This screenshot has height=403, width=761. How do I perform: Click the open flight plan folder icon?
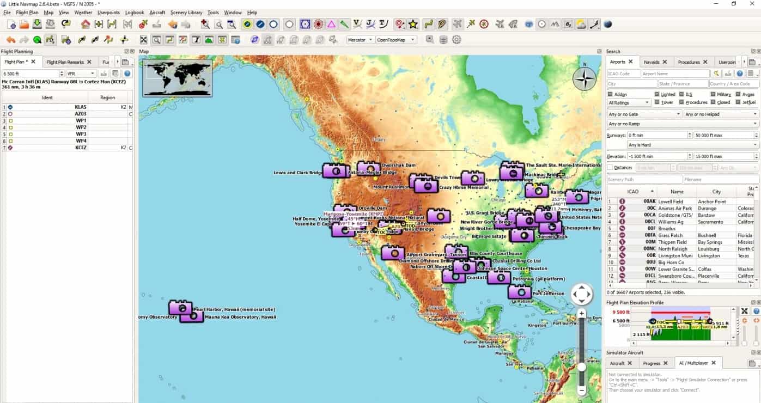tap(24, 24)
